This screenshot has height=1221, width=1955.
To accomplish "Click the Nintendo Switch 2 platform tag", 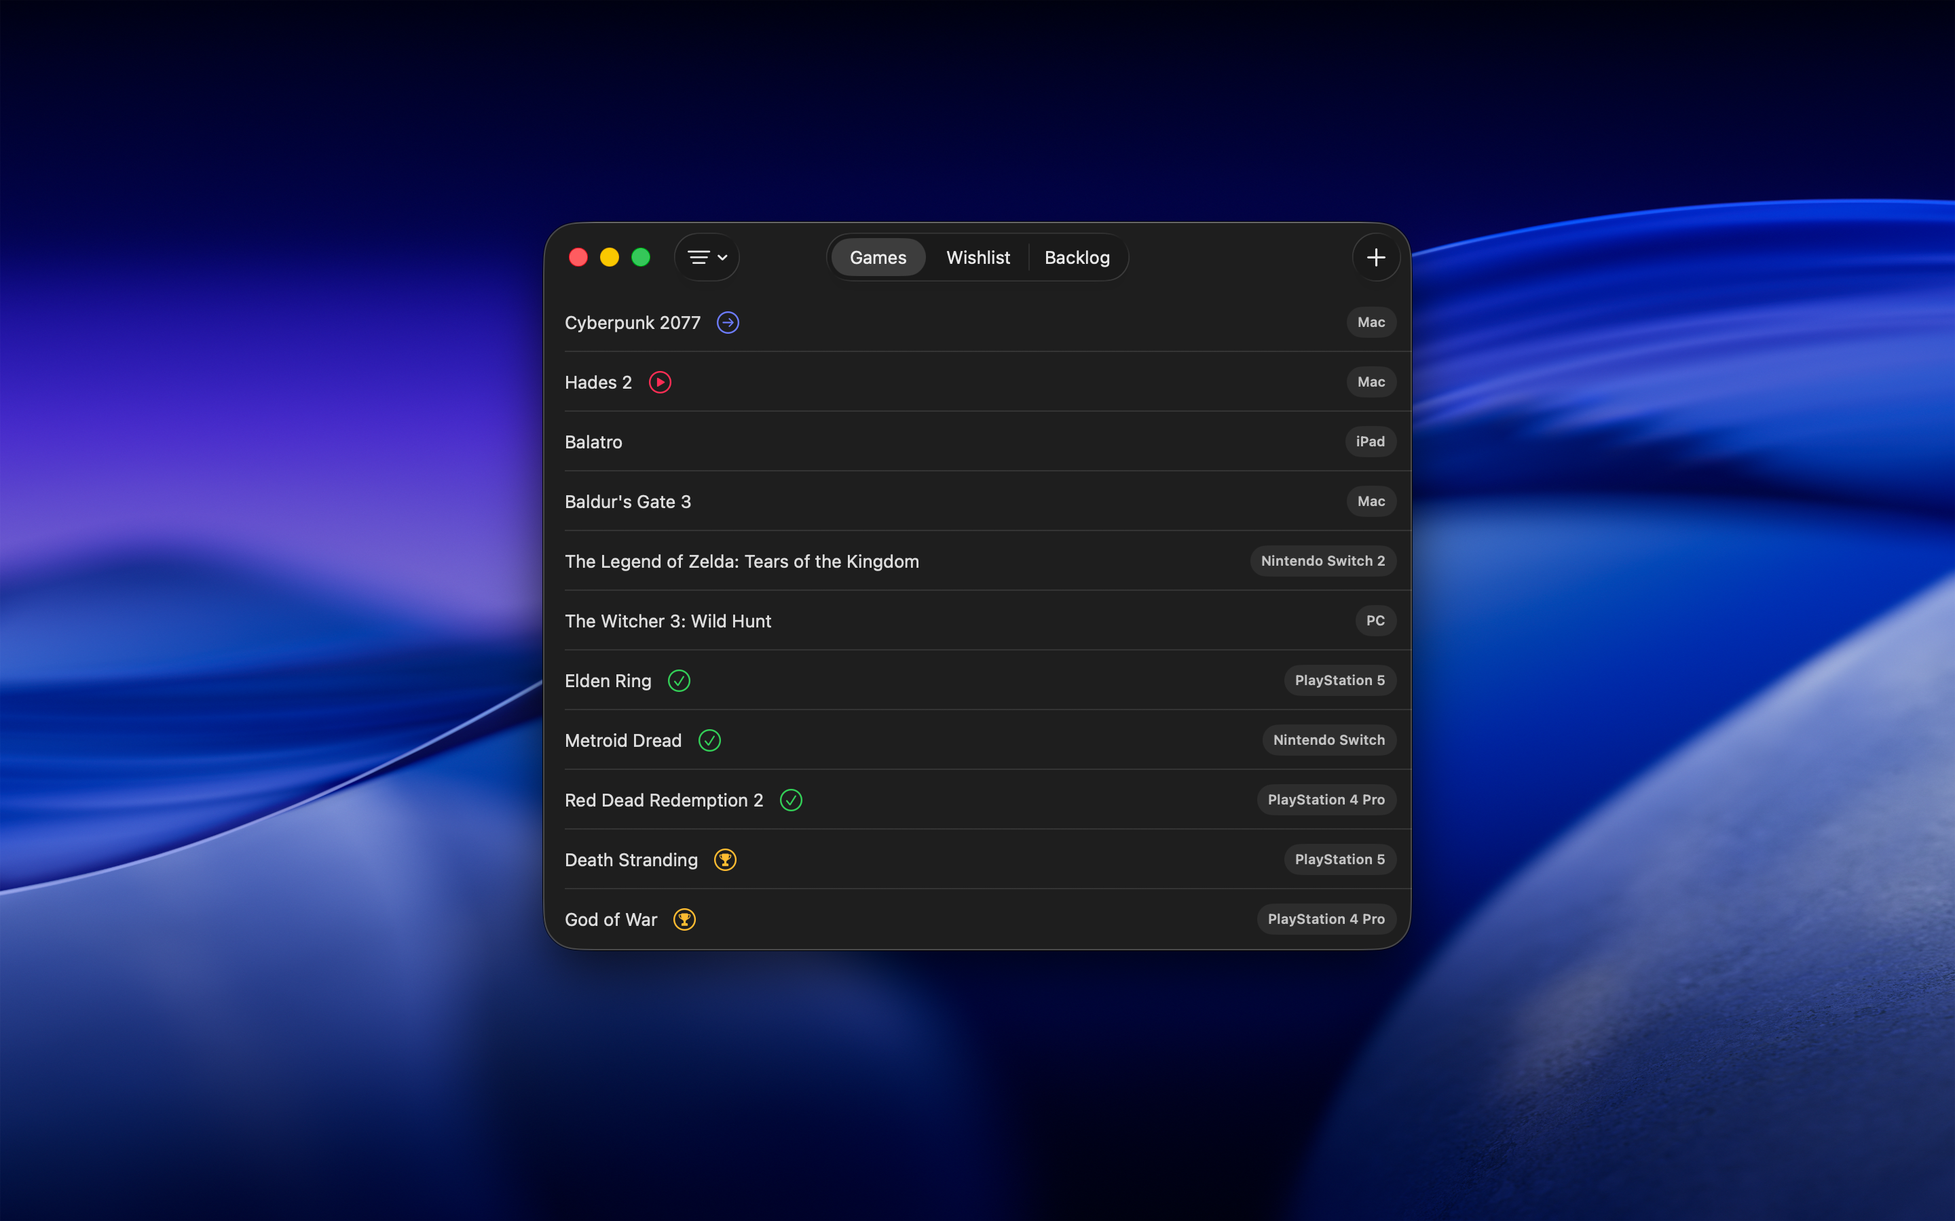I will (x=1322, y=561).
